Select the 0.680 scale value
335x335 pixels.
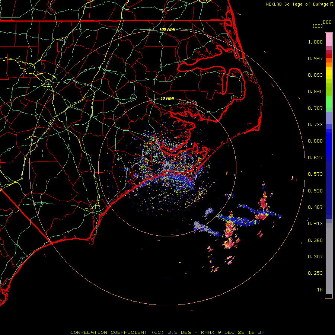pyautogui.click(x=315, y=141)
